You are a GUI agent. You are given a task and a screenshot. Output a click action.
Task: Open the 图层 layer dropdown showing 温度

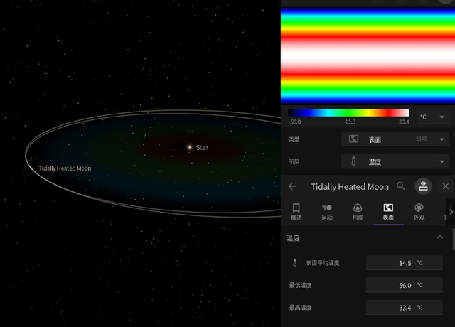click(395, 162)
